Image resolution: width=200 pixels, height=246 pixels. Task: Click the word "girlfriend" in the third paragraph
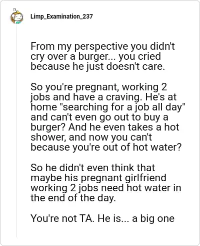coord(145,178)
